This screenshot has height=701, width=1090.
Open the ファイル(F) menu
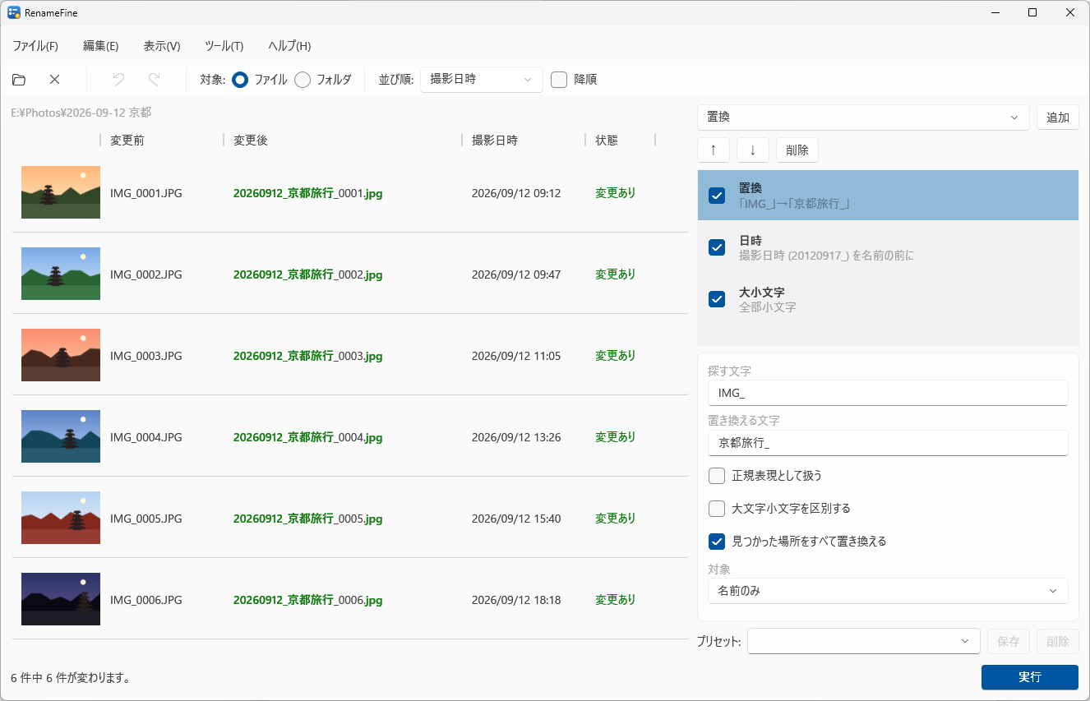35,46
